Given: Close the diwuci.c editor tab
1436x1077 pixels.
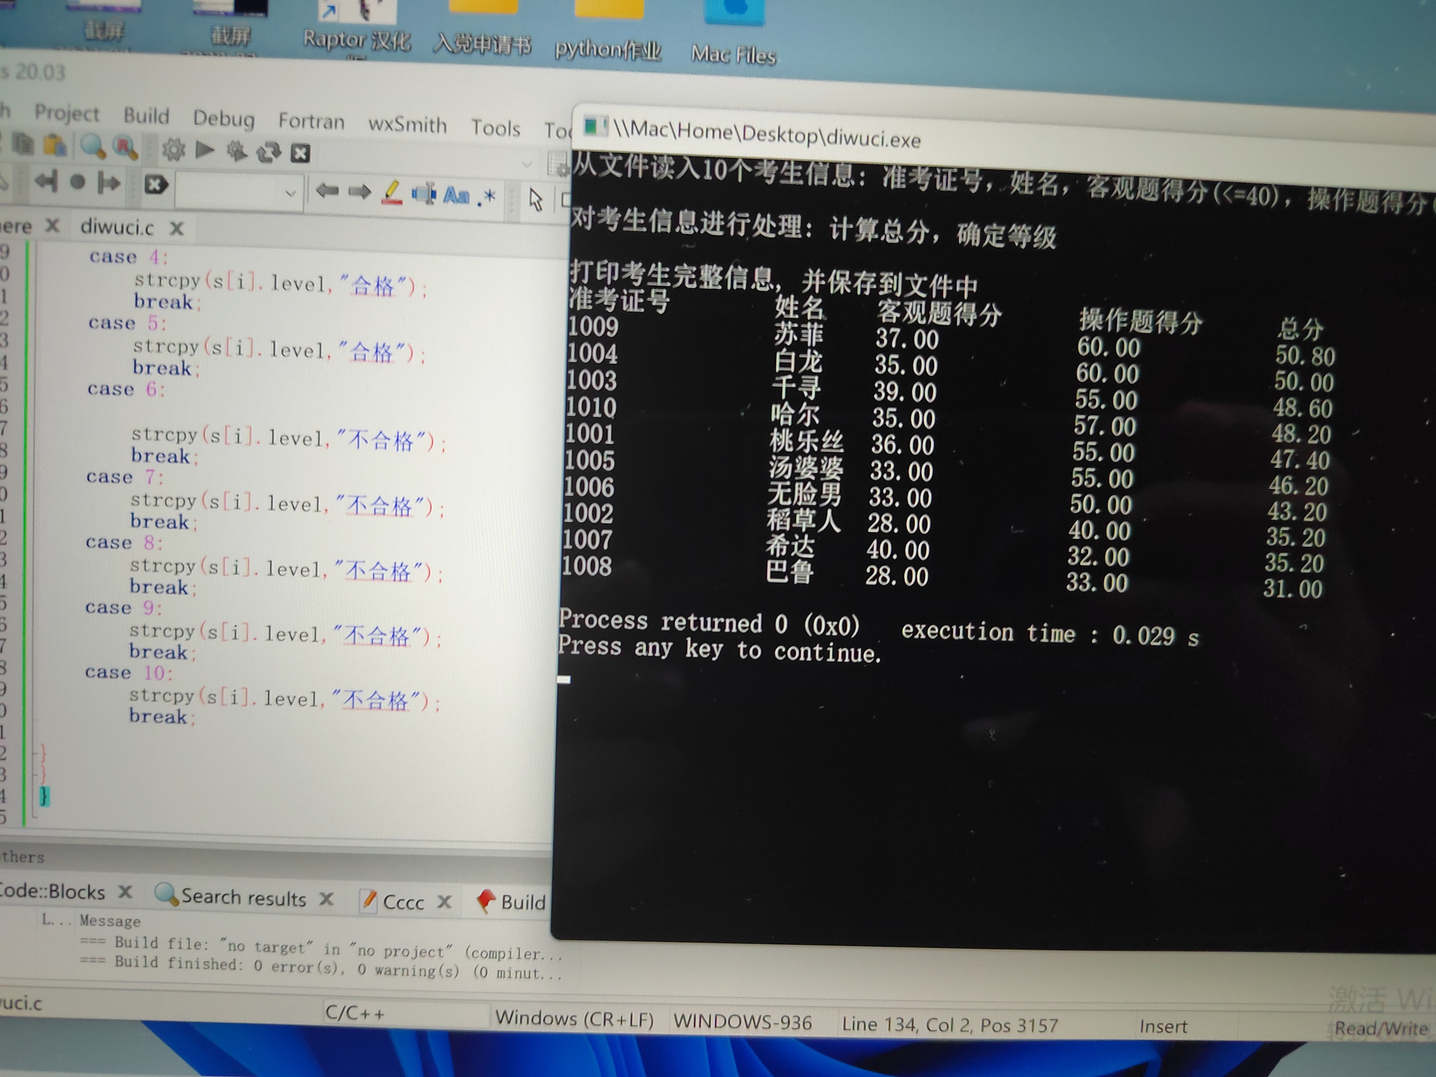Looking at the screenshot, I should 177,228.
